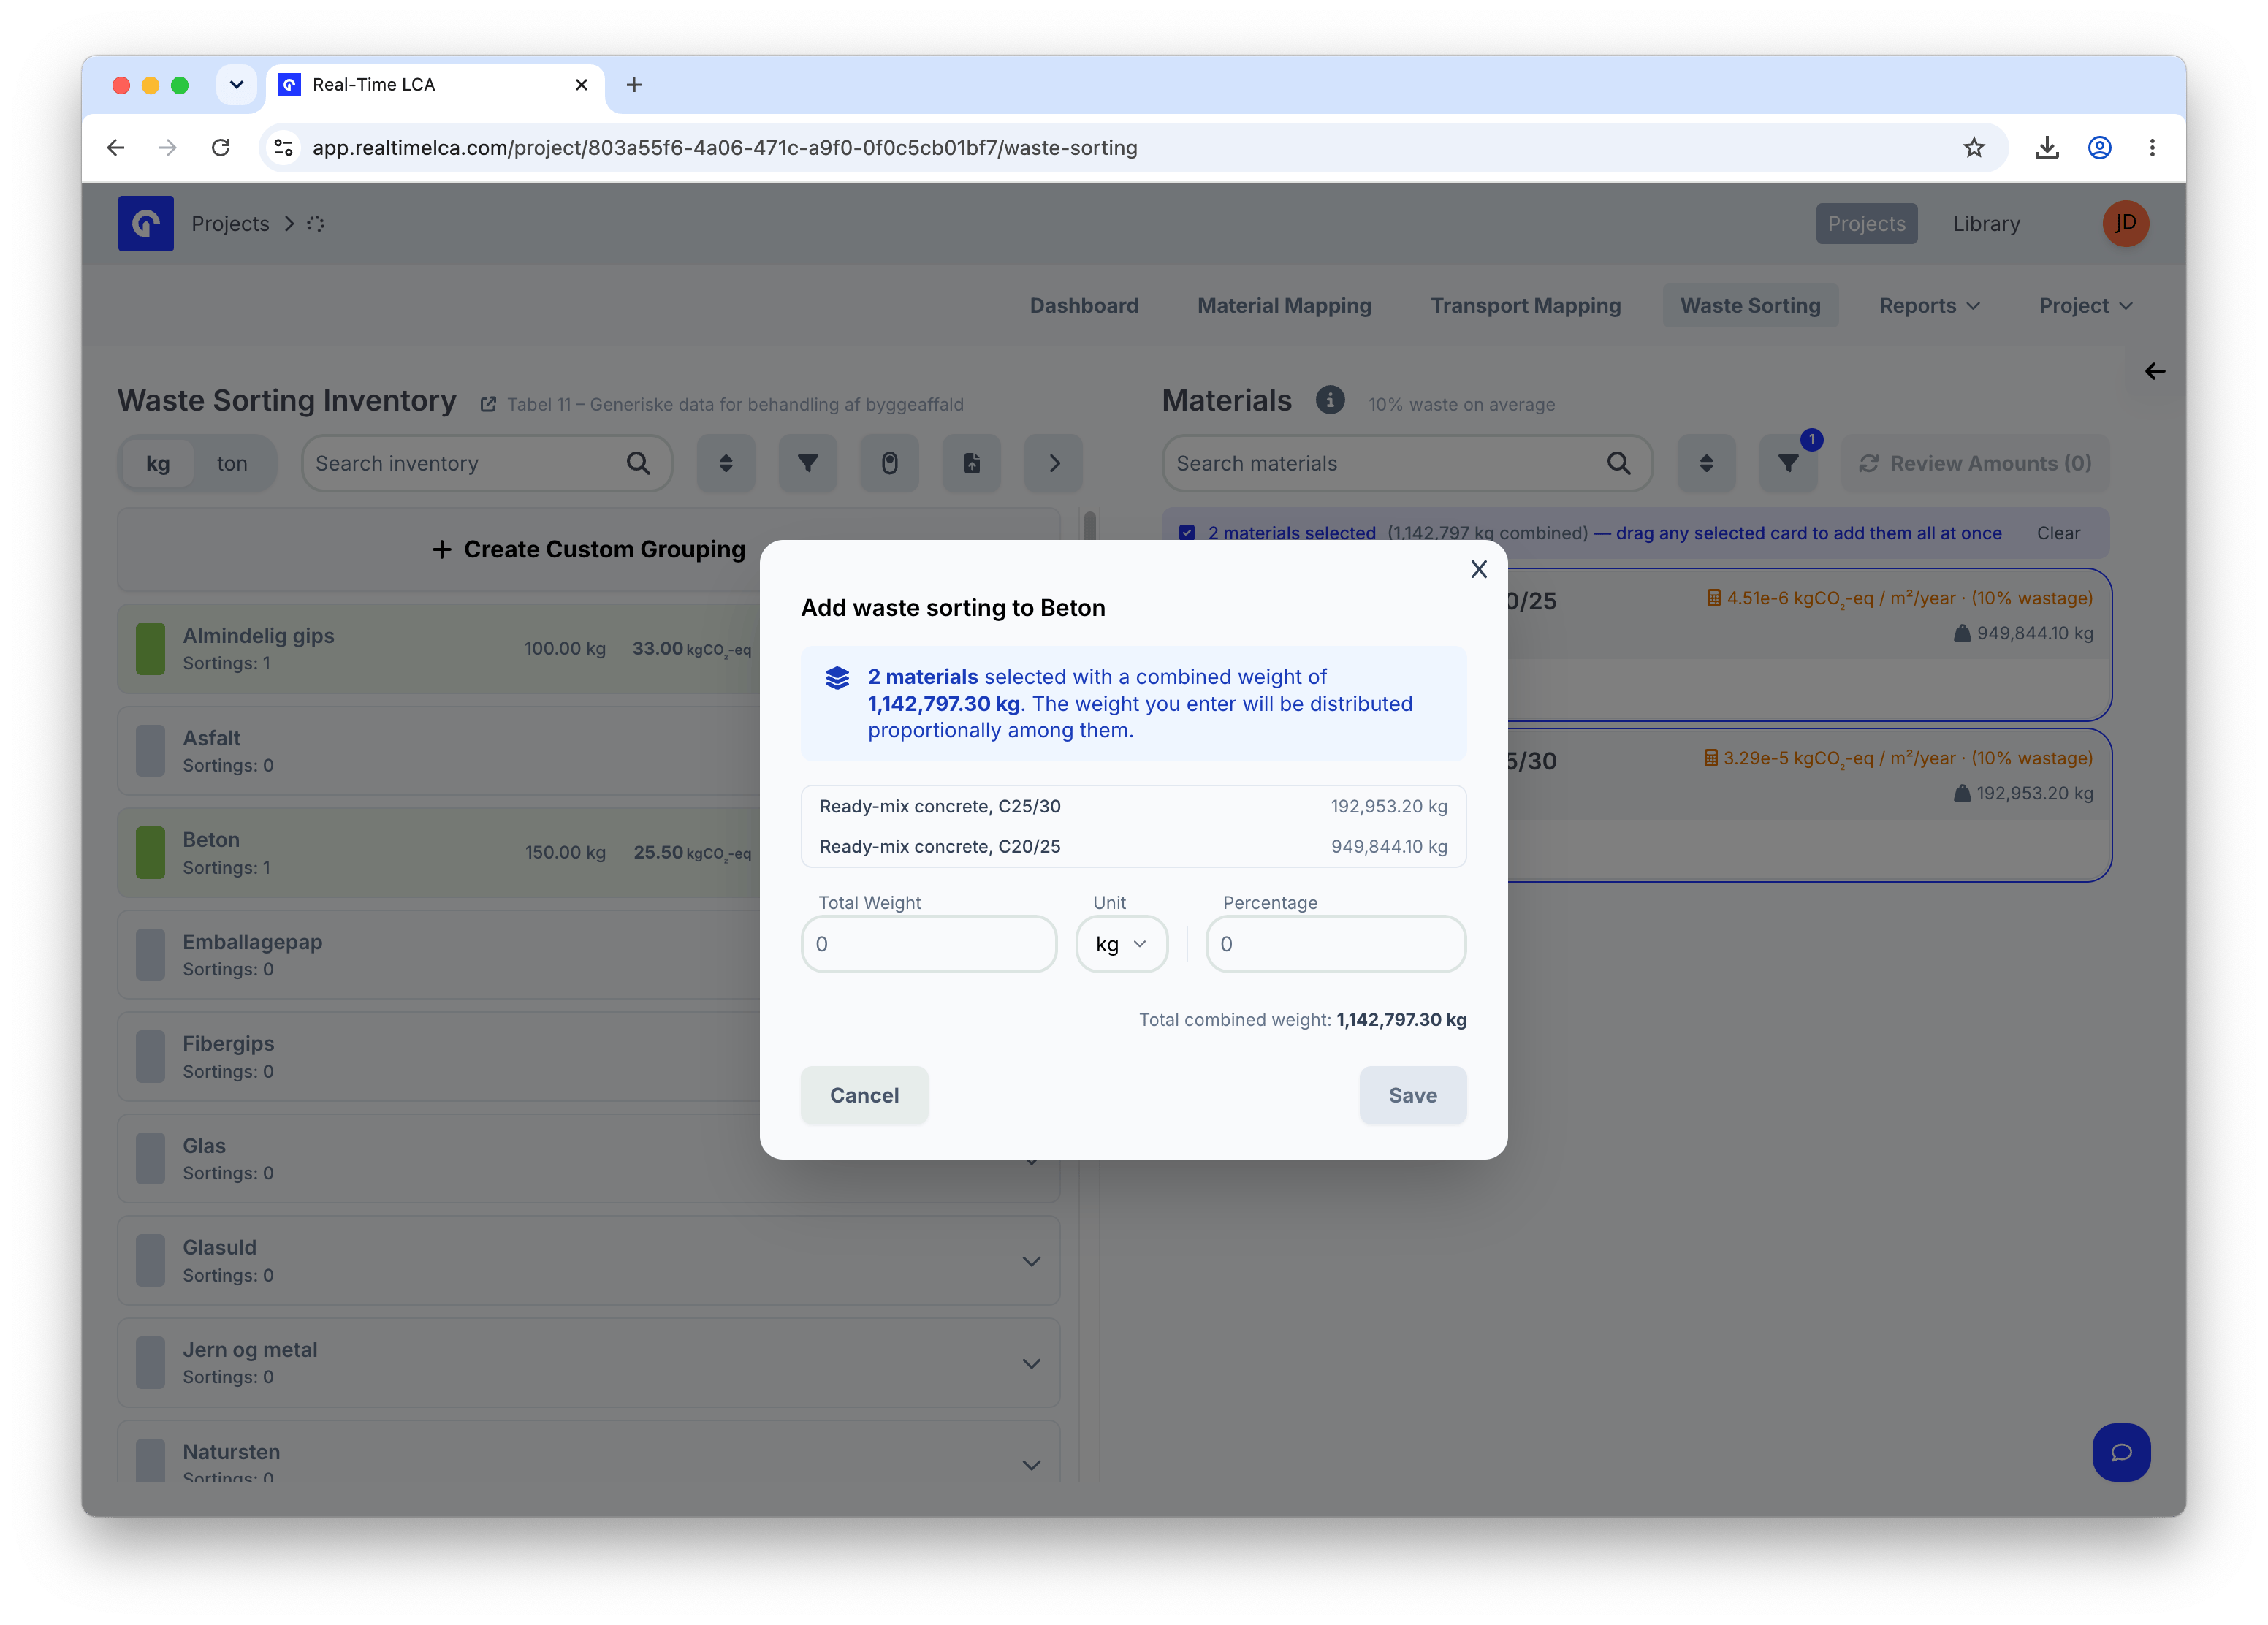
Task: Open the Projects breadcrumb link
Action: (230, 223)
